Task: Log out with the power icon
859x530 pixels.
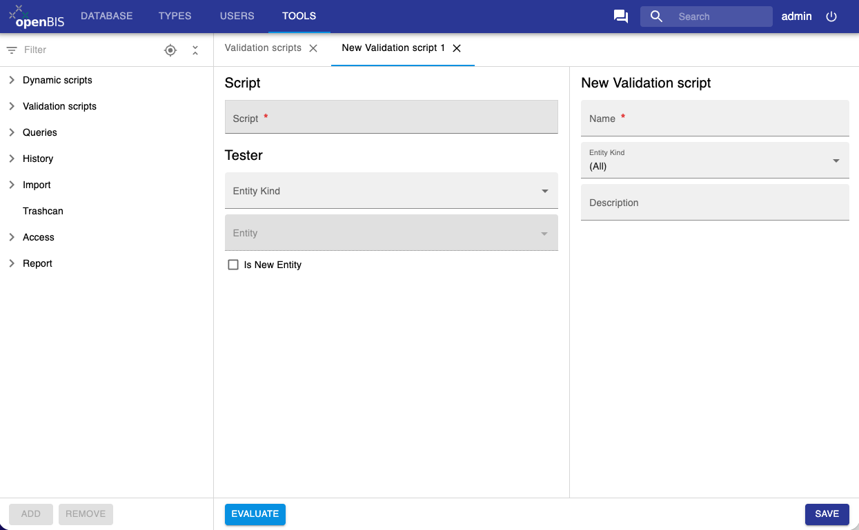Action: tap(831, 17)
